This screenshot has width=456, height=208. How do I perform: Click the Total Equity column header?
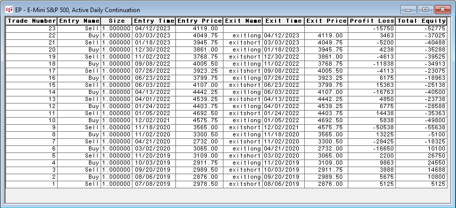(x=421, y=21)
